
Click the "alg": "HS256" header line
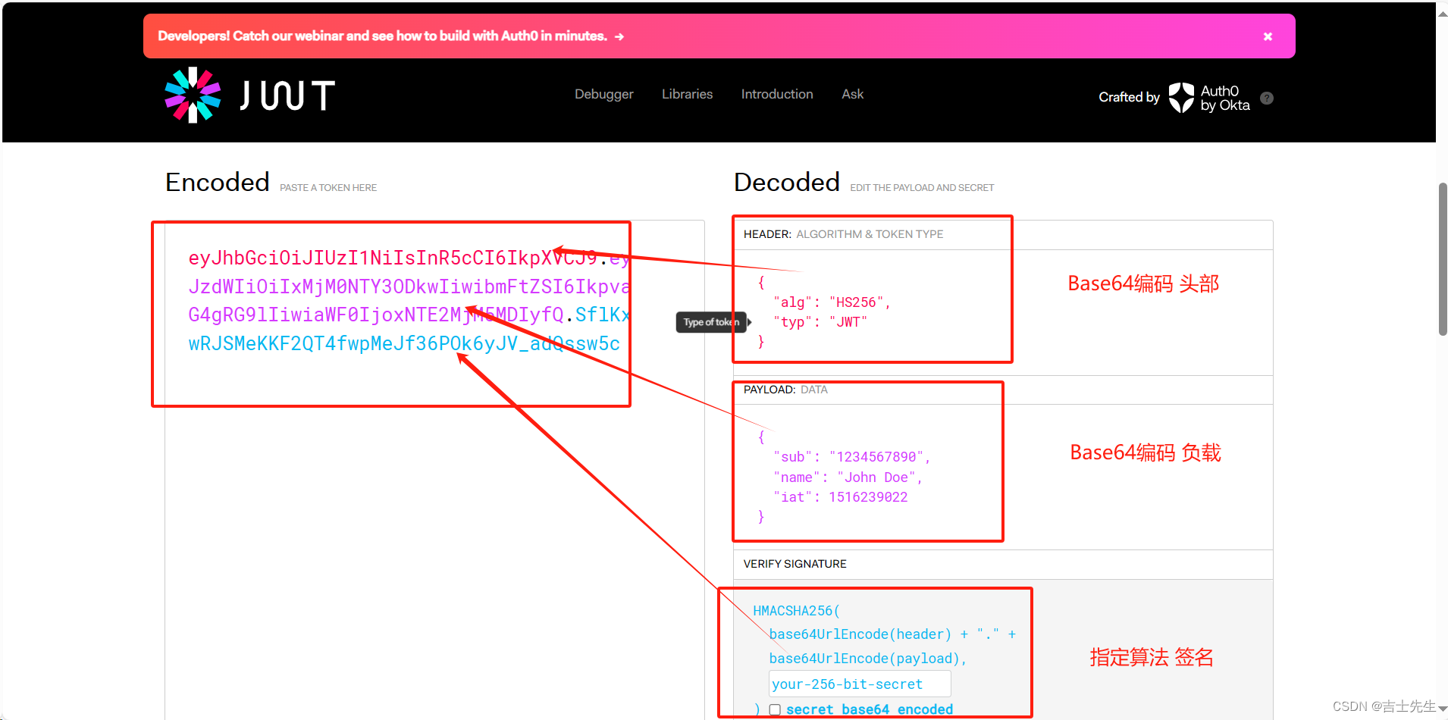point(832,302)
